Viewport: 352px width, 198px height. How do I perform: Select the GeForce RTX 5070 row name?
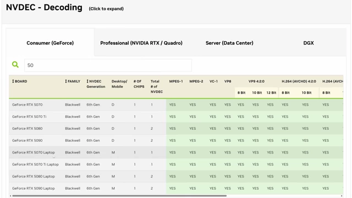pos(27,105)
